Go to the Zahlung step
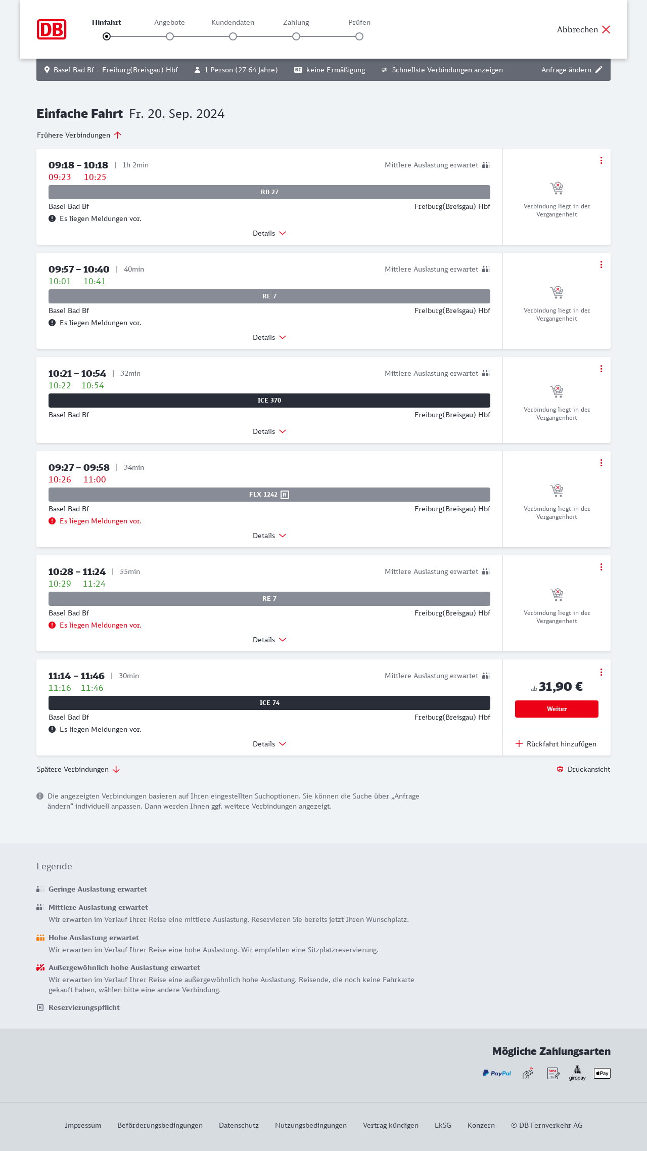The image size is (647, 1151). pos(296,36)
